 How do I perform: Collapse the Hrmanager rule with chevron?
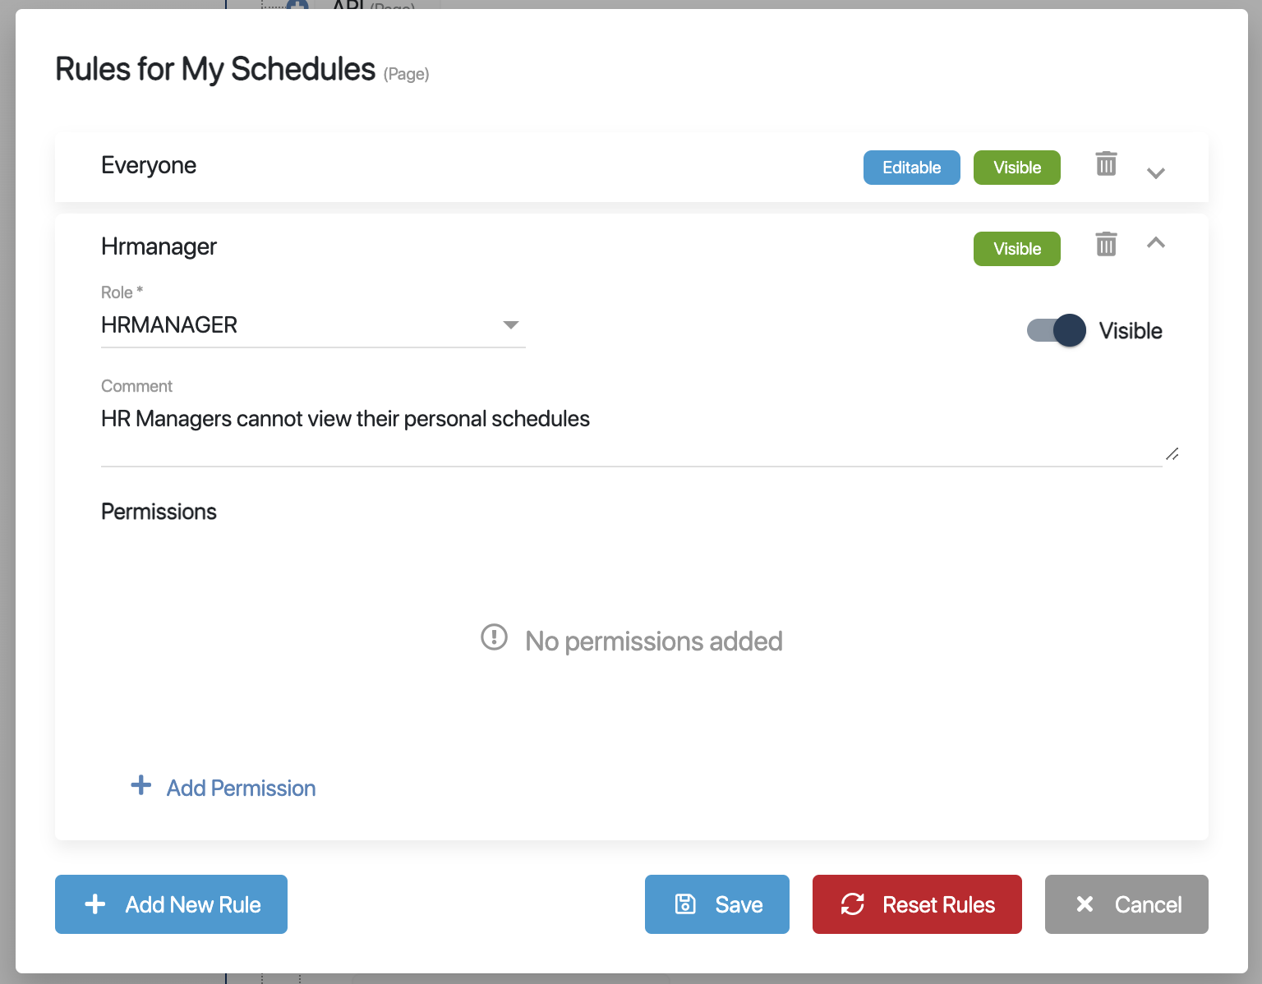[1156, 243]
